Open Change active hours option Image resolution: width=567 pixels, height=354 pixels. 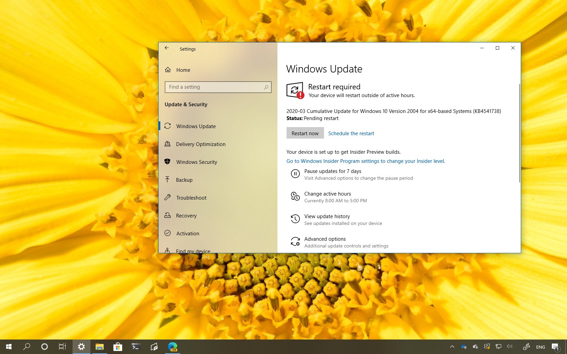click(327, 194)
